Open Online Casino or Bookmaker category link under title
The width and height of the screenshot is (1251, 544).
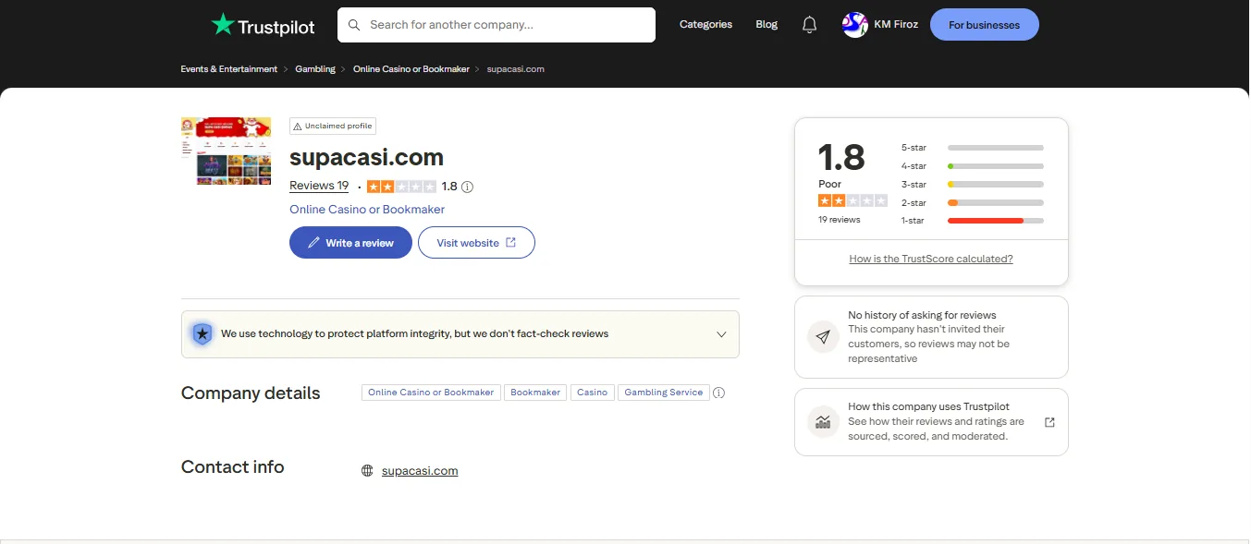coord(367,210)
